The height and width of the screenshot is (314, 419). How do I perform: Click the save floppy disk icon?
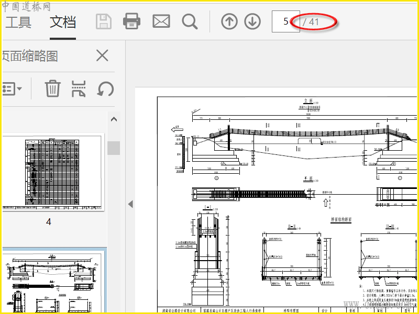[104, 22]
